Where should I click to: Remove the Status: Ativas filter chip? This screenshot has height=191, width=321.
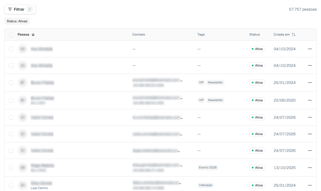[17, 21]
